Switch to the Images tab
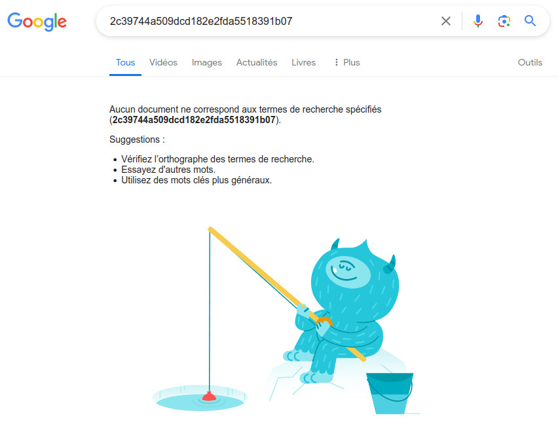Viewport: 558px width, 425px height. [x=207, y=62]
